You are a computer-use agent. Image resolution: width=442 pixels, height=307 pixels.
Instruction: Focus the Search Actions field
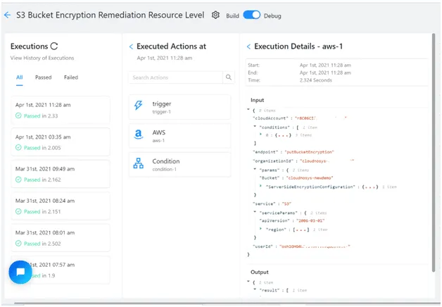point(175,77)
